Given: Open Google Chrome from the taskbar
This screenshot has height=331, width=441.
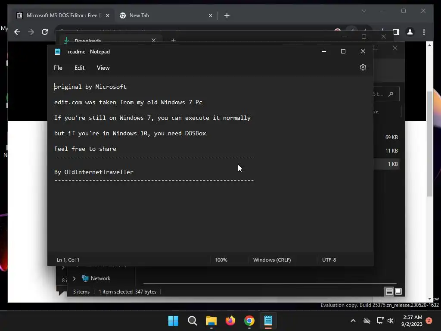Looking at the screenshot, I should 249,321.
